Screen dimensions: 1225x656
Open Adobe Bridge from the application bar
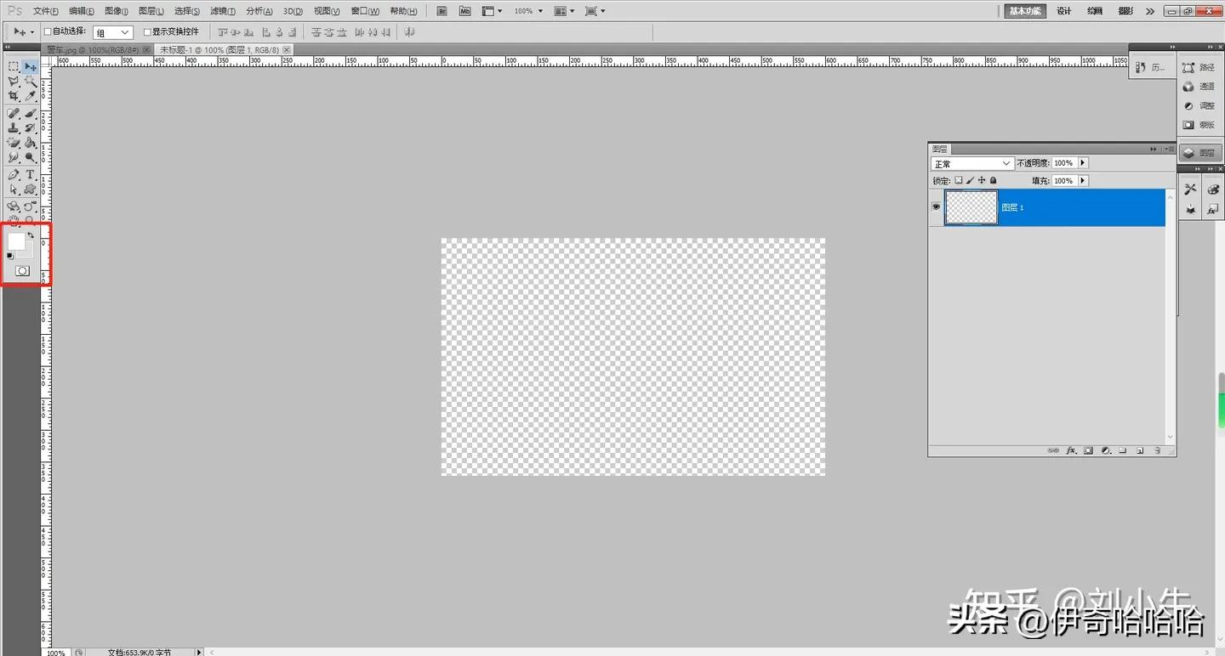(442, 10)
